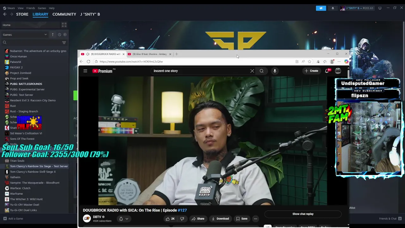The image size is (405, 228).
Task: Like the DOUGBROCK RADIO video
Action: (x=171, y=219)
